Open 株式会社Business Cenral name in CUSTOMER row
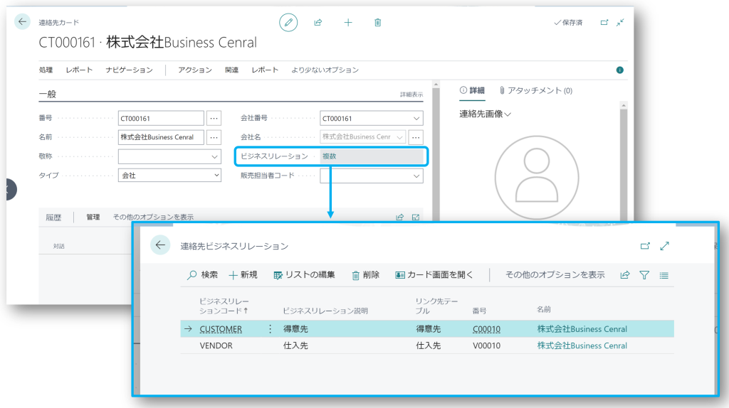 [582, 329]
